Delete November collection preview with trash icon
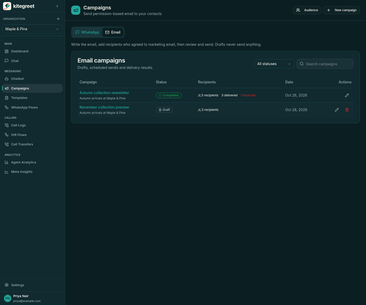The image size is (366, 305). point(347,110)
